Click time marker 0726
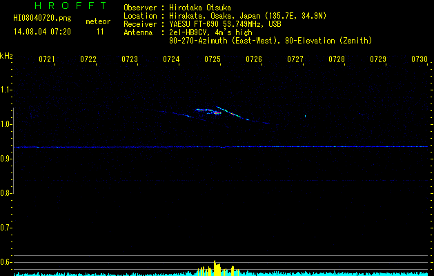Image resolution: width=434 pixels, height=276 pixels. click(x=254, y=59)
